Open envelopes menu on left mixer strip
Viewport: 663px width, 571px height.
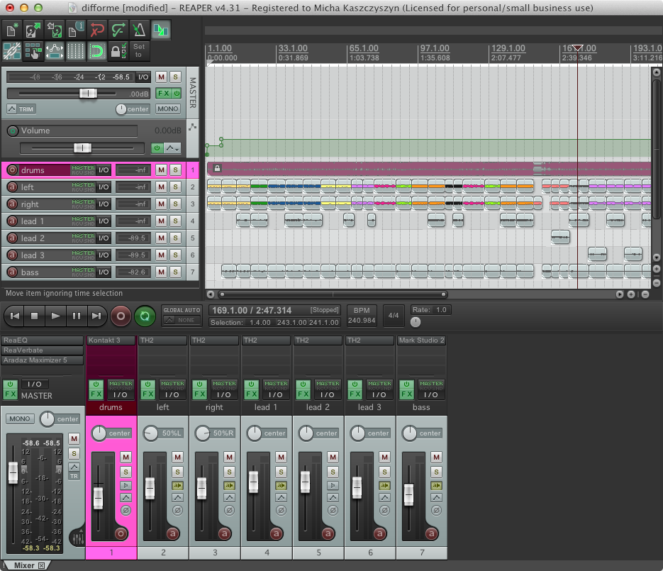(x=177, y=497)
